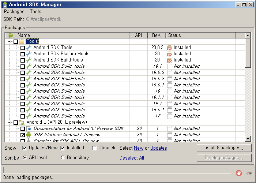Open the Packages menu
The width and height of the screenshot is (256, 183).
[14, 12]
